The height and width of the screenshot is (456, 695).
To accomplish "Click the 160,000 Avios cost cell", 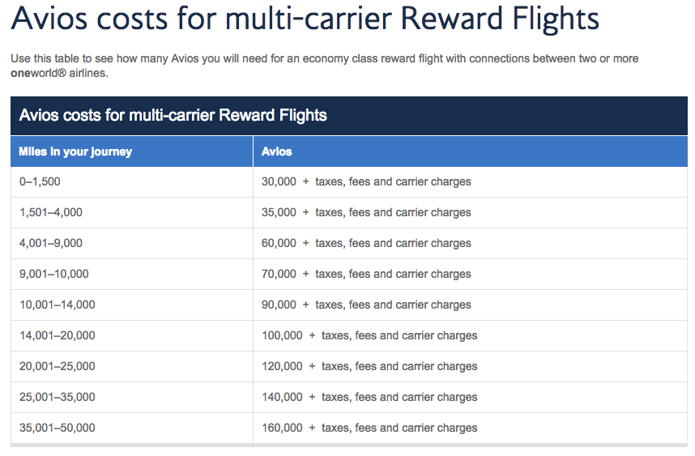I will [x=471, y=428].
